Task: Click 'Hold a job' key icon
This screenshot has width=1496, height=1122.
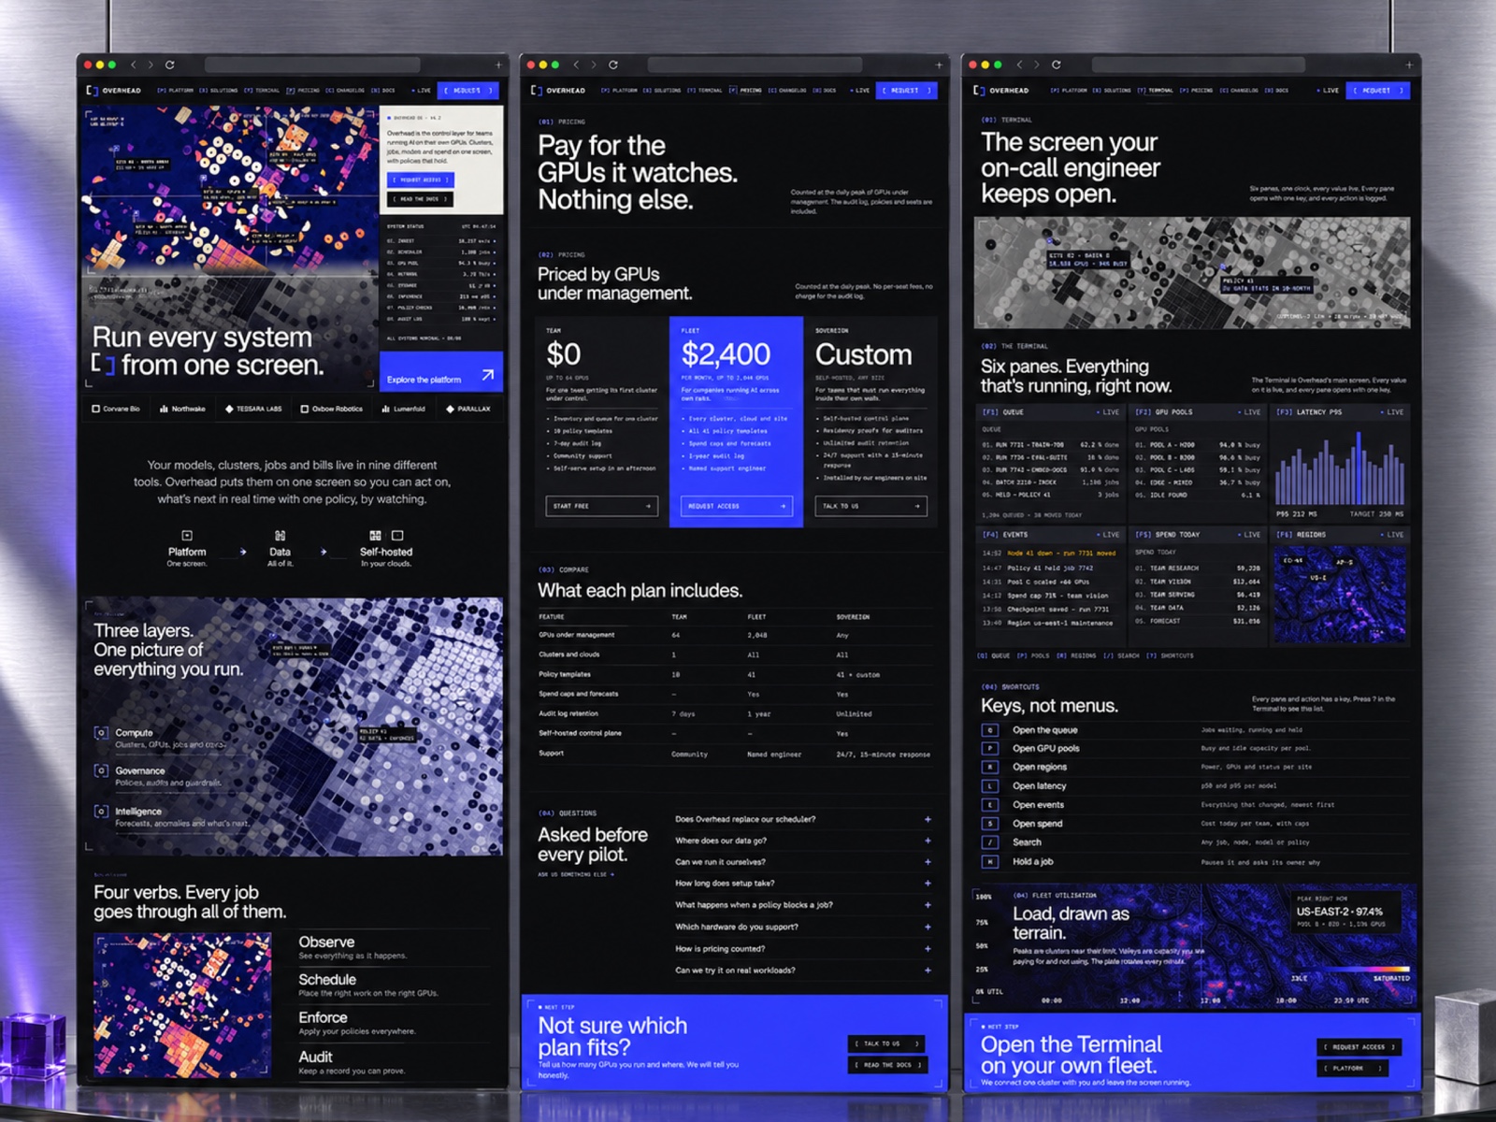Action: pos(990,861)
